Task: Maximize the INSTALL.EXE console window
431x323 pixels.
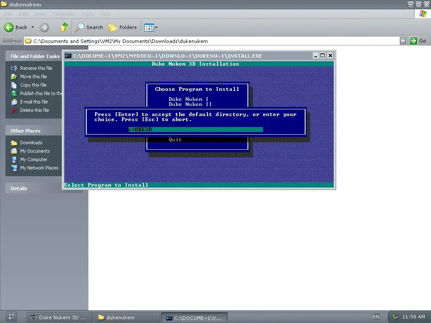Action: (x=322, y=56)
